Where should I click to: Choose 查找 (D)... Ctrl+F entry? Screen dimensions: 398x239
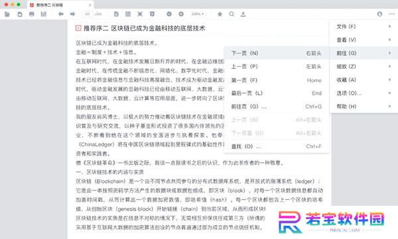(x=277, y=146)
